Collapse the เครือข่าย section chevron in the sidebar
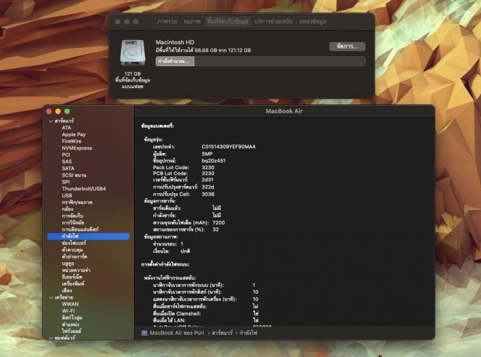481x357 pixels. (x=51, y=298)
